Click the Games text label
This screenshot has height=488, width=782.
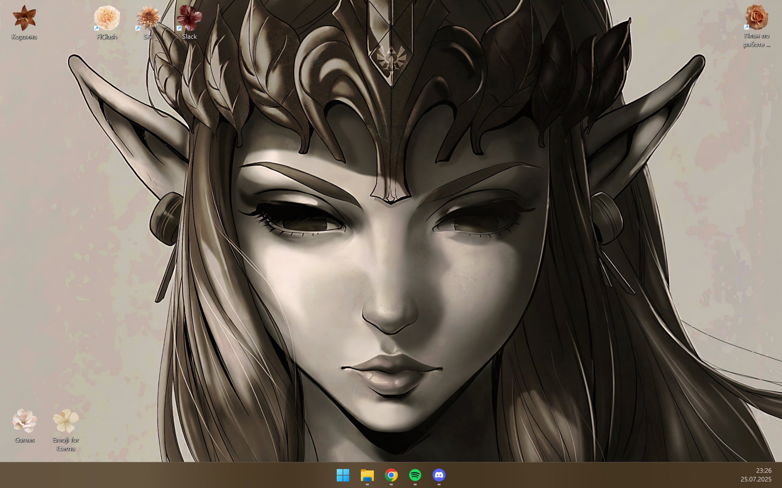coord(24,440)
